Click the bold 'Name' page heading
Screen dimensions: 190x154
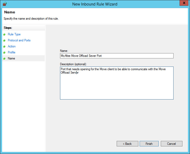(10, 12)
